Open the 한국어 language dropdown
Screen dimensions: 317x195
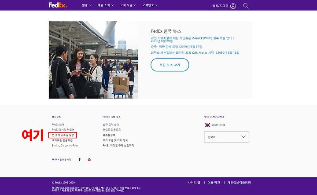point(227,137)
